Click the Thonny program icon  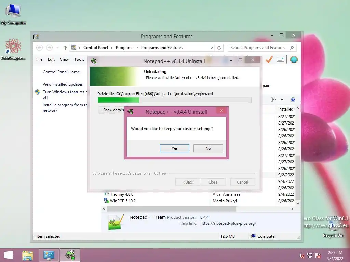tap(107, 194)
